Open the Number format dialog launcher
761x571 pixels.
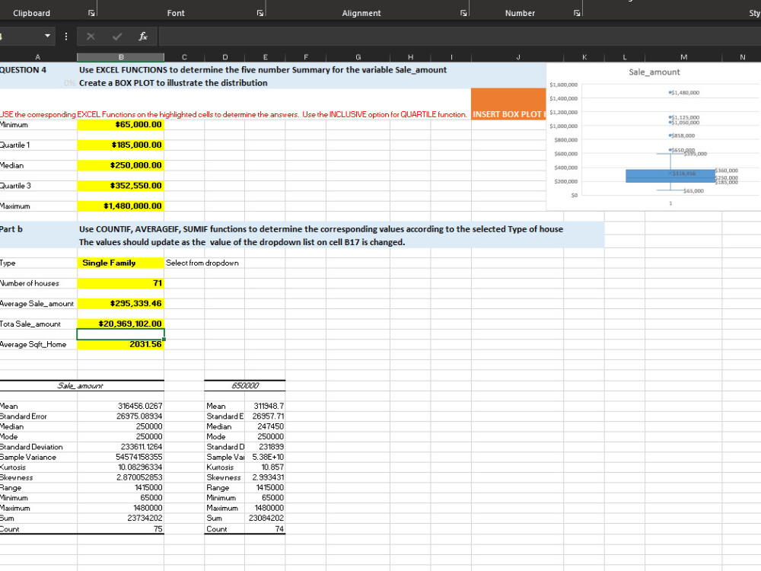pyautogui.click(x=578, y=12)
